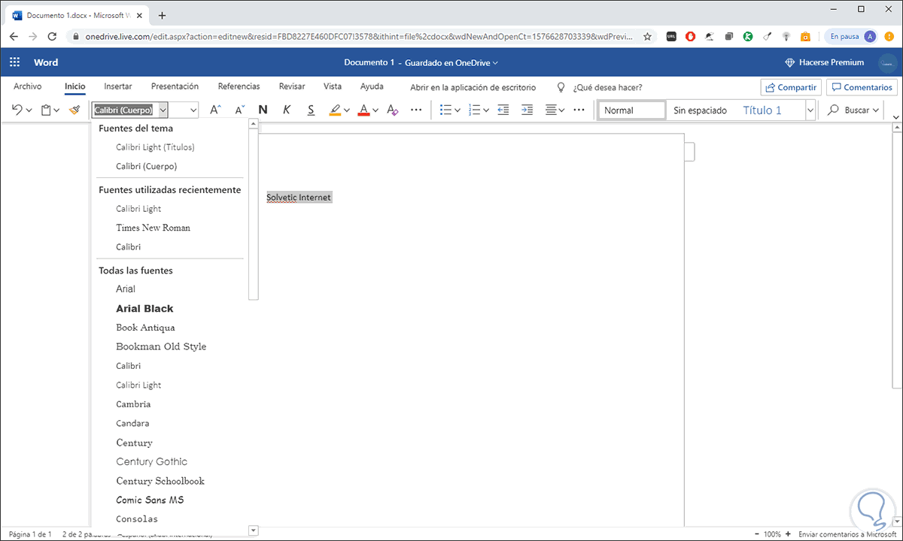Toggle italic formatting with K button
903x541 pixels.
[287, 110]
